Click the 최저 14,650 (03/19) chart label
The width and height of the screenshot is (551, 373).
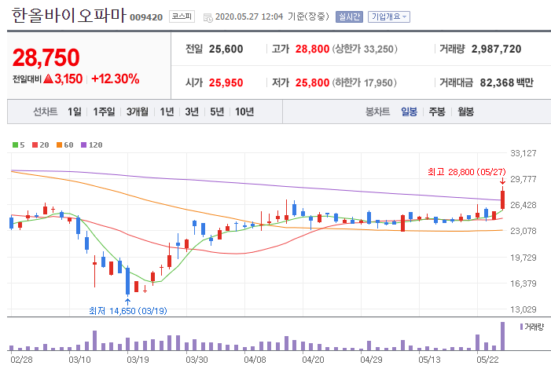[128, 311]
